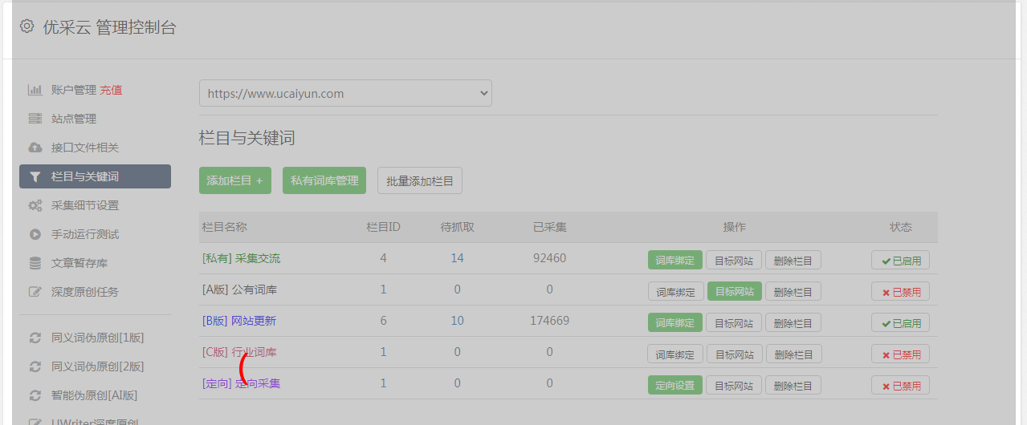Click the edit icon for 深度原创任务
This screenshot has height=425, width=1027.
coord(35,292)
